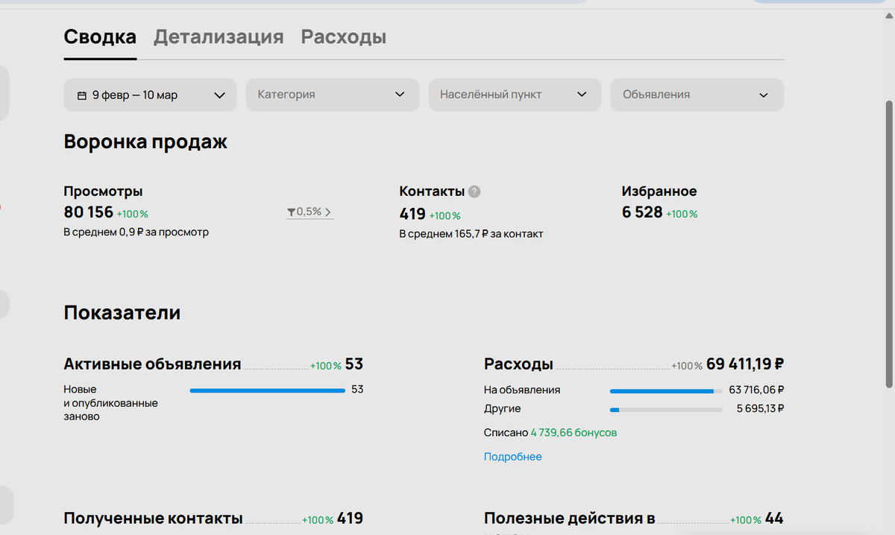Screen dimensions: 895x535
Task: Open the date range picker showing 9 февр — 10 мар
Action: tap(149, 95)
